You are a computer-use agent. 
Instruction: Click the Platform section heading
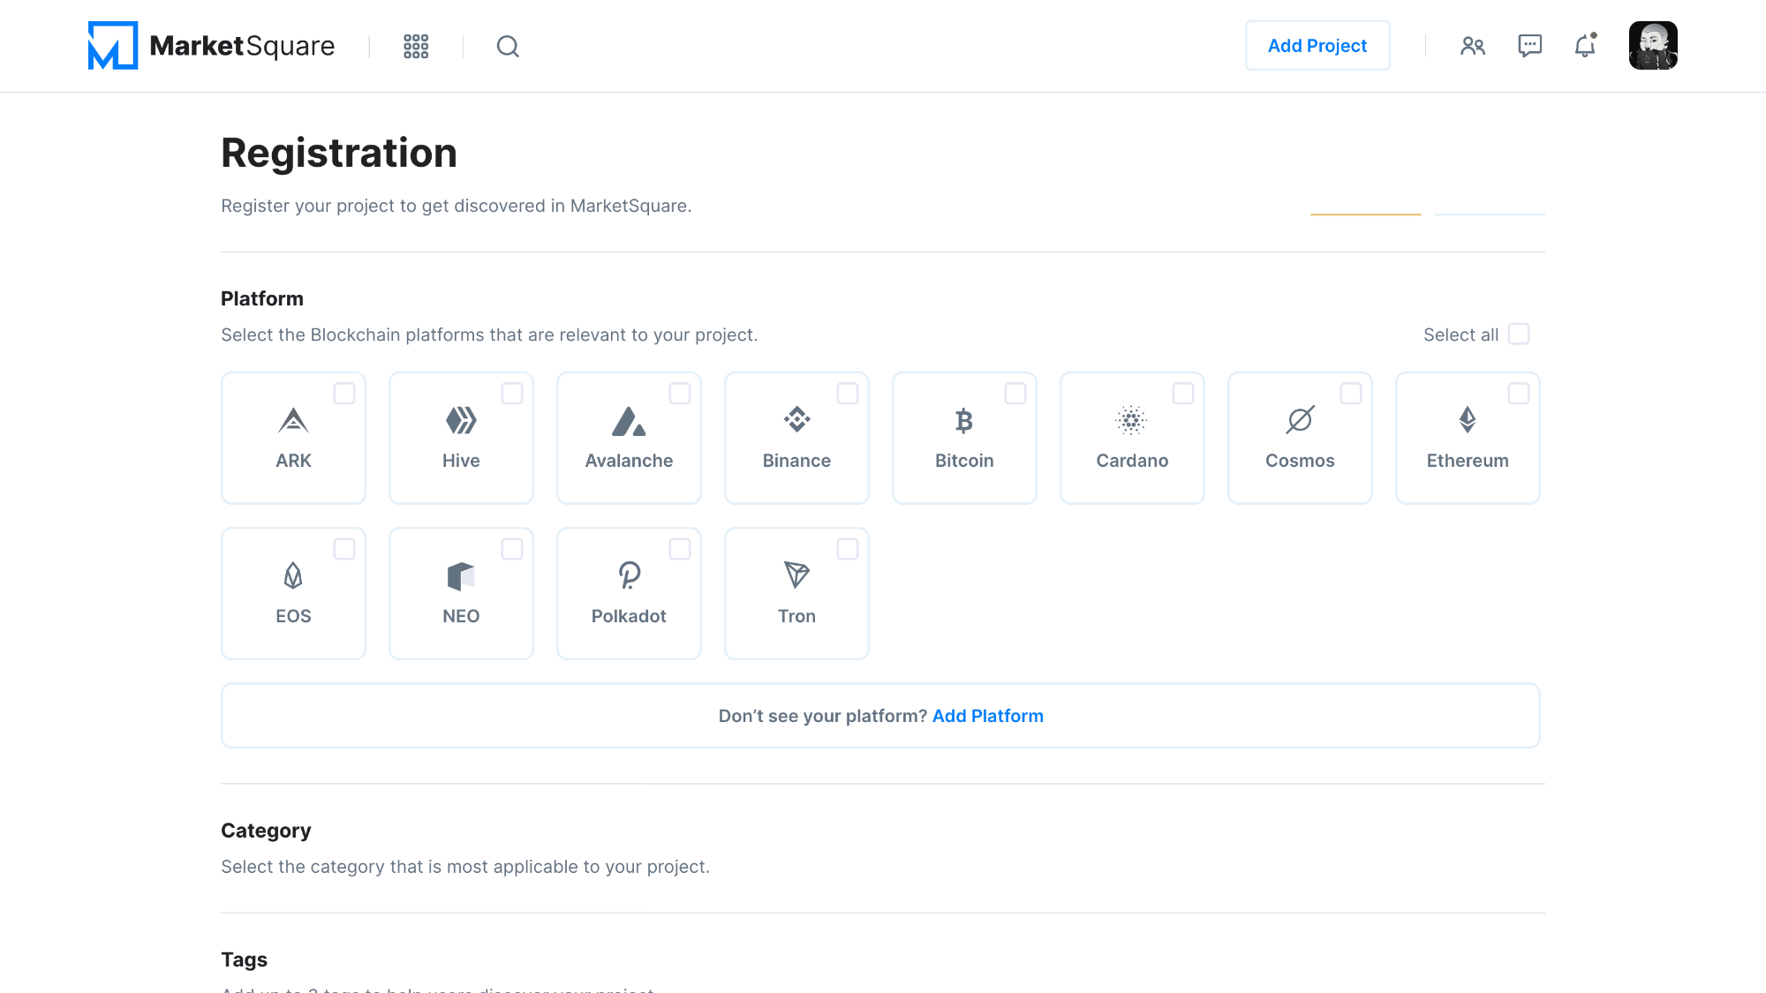[x=262, y=298]
